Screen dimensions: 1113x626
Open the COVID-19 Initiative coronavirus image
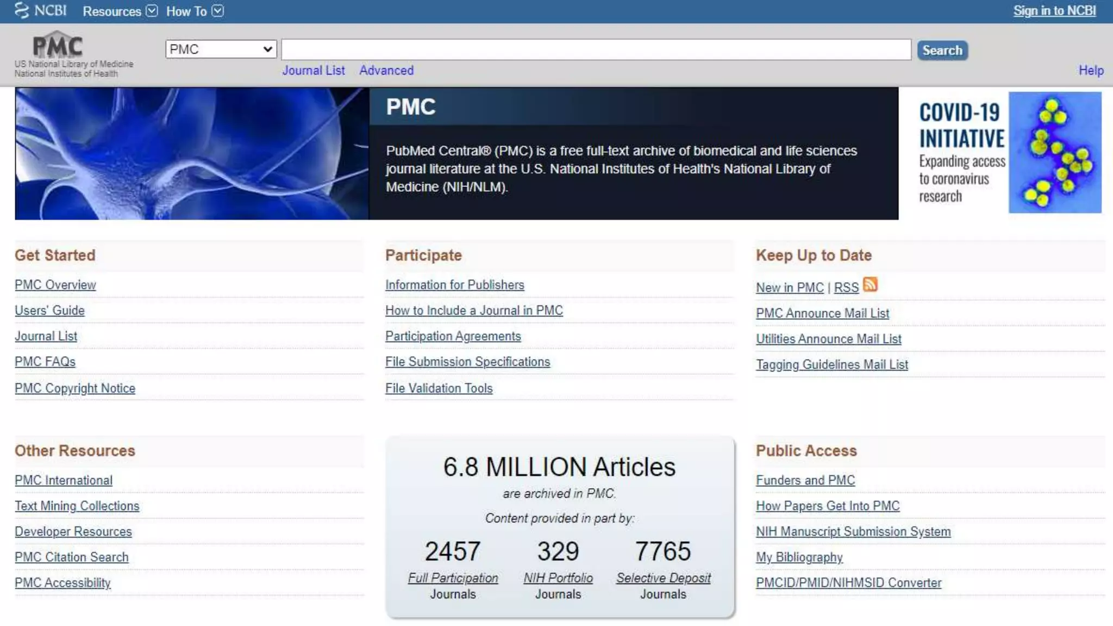point(1054,153)
